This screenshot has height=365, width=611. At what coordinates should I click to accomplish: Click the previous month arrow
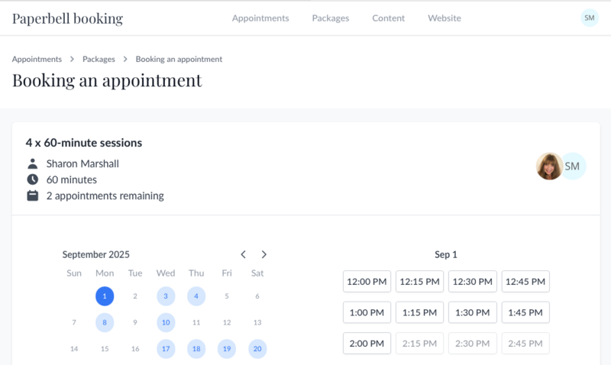243,254
